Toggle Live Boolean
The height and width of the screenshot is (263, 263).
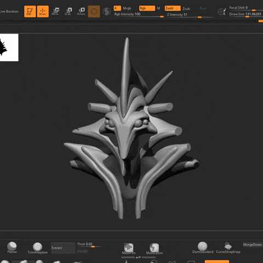(9, 12)
